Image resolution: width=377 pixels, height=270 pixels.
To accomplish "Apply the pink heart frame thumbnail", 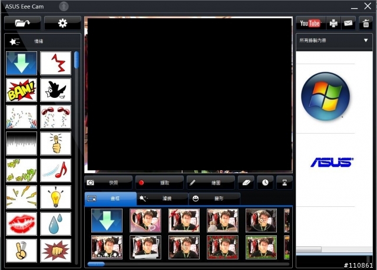I will [145, 220].
